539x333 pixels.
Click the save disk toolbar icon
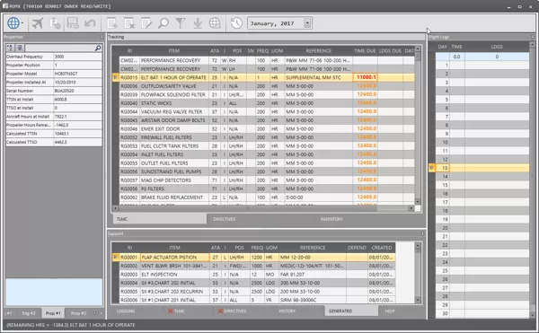[73, 23]
